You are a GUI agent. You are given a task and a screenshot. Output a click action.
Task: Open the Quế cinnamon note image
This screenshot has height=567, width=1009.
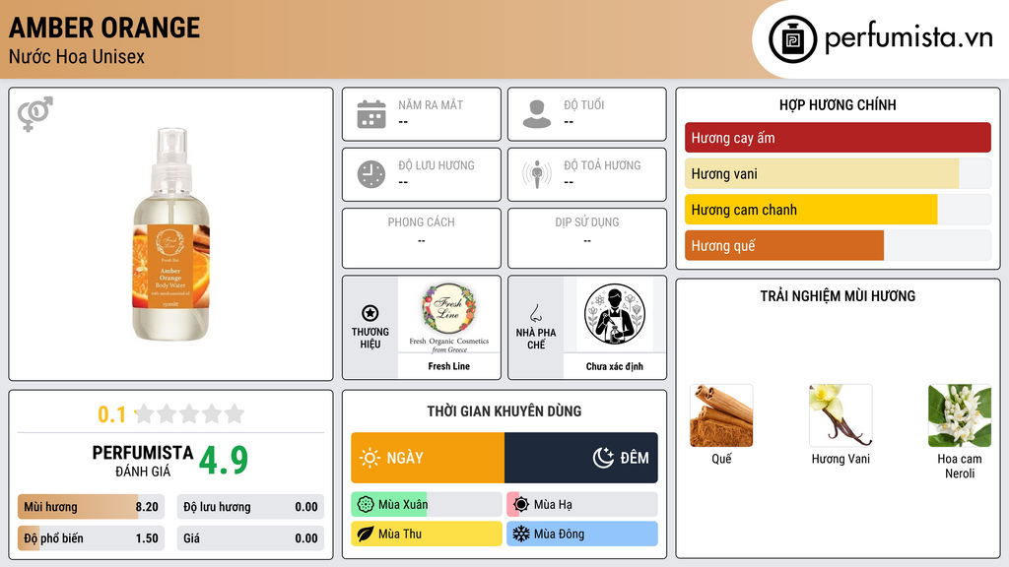721,416
